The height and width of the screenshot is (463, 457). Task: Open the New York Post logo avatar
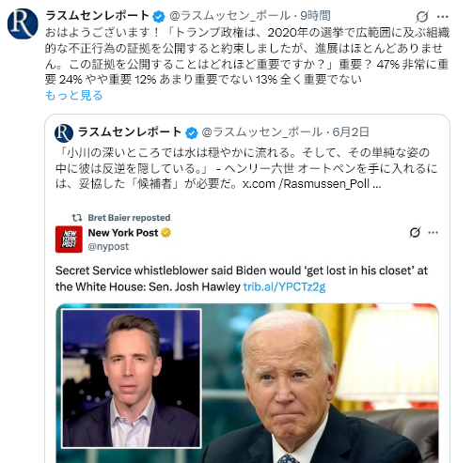pos(69,239)
